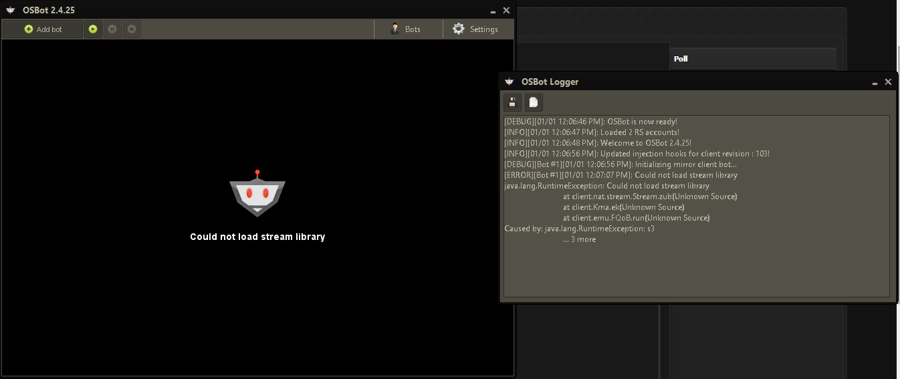The height and width of the screenshot is (379, 900).
Task: Copy the log with the document icon
Action: tap(533, 102)
